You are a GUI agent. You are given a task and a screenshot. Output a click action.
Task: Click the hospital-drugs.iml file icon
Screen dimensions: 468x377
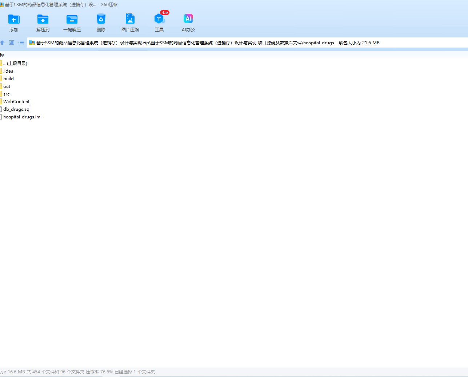(x=1, y=117)
